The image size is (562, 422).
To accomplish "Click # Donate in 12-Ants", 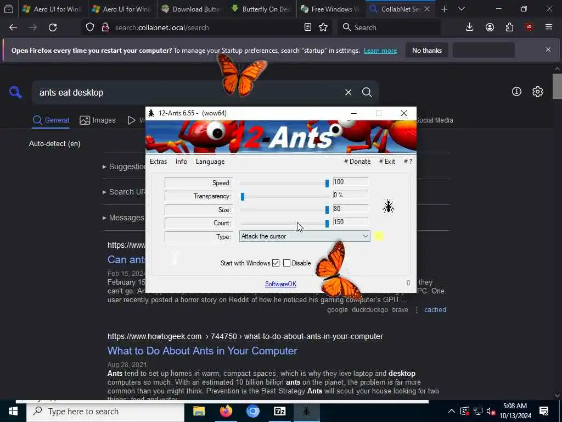I will tap(357, 162).
